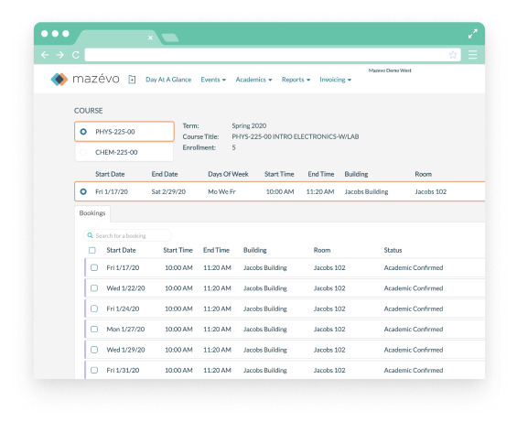Expand the Events dropdown menu
The width and height of the screenshot is (517, 444).
pyautogui.click(x=213, y=80)
